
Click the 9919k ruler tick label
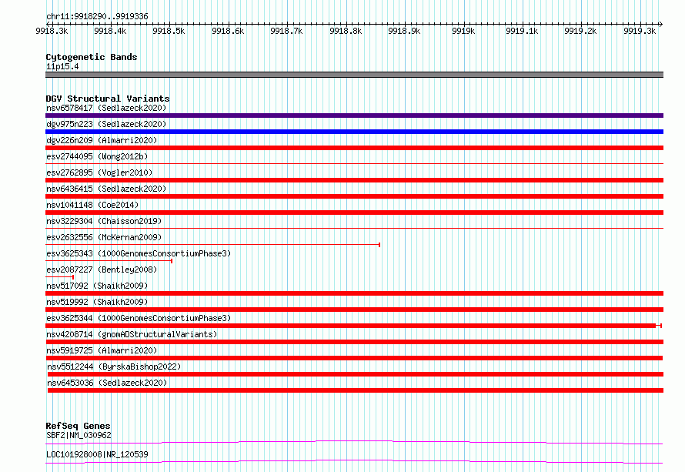463,31
